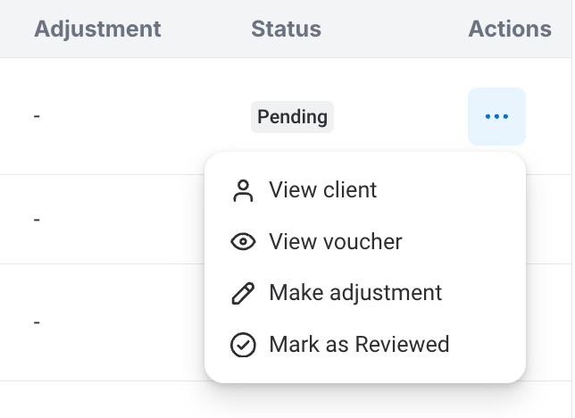
Task: Select the "View client" menu text
Action: 322,190
